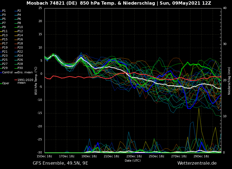Open the Wetterzentrale.de link
232x169 pixels.
pos(197,163)
